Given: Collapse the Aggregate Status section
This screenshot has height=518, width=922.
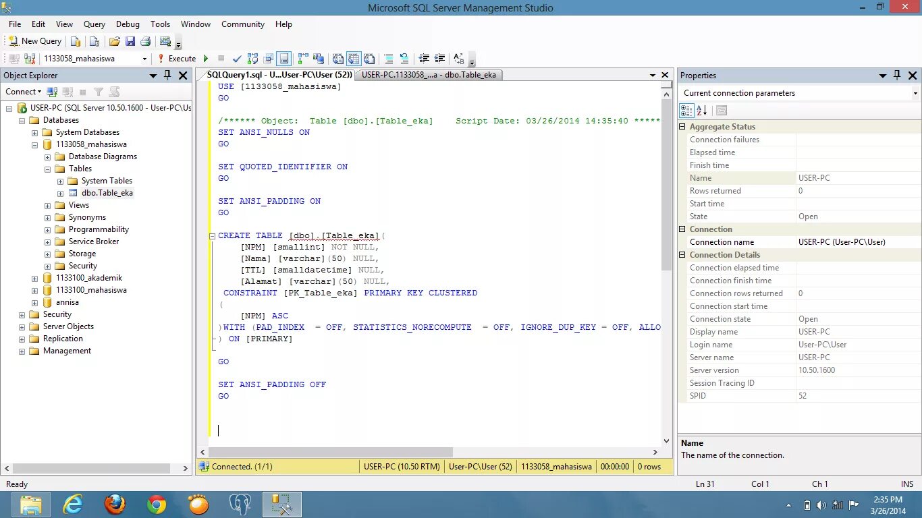Looking at the screenshot, I should pyautogui.click(x=682, y=127).
